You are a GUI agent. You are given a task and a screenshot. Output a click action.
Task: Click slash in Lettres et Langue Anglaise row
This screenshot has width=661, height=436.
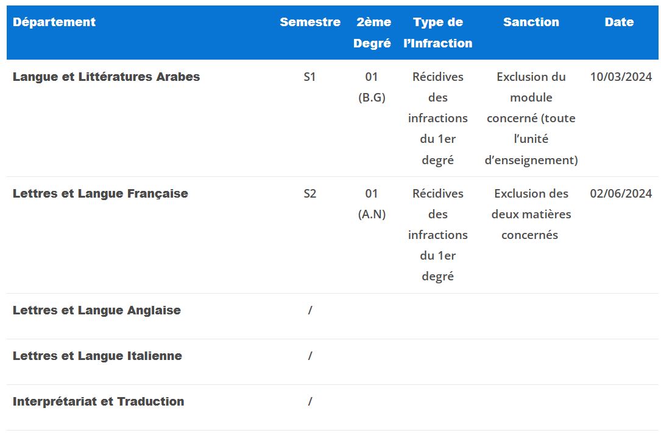click(310, 310)
